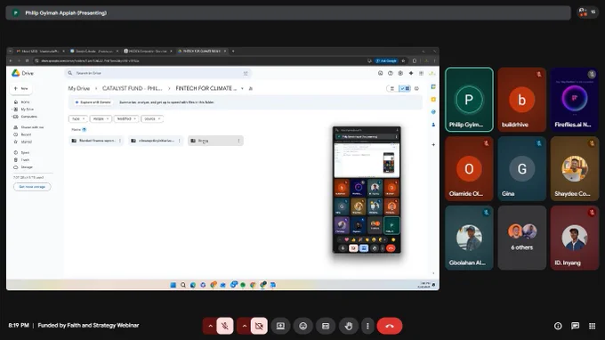Click the Search in Drive field
605x340 pixels.
157,73
